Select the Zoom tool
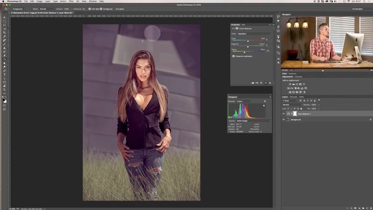Screen dimensions: 373x210 tap(4, 90)
